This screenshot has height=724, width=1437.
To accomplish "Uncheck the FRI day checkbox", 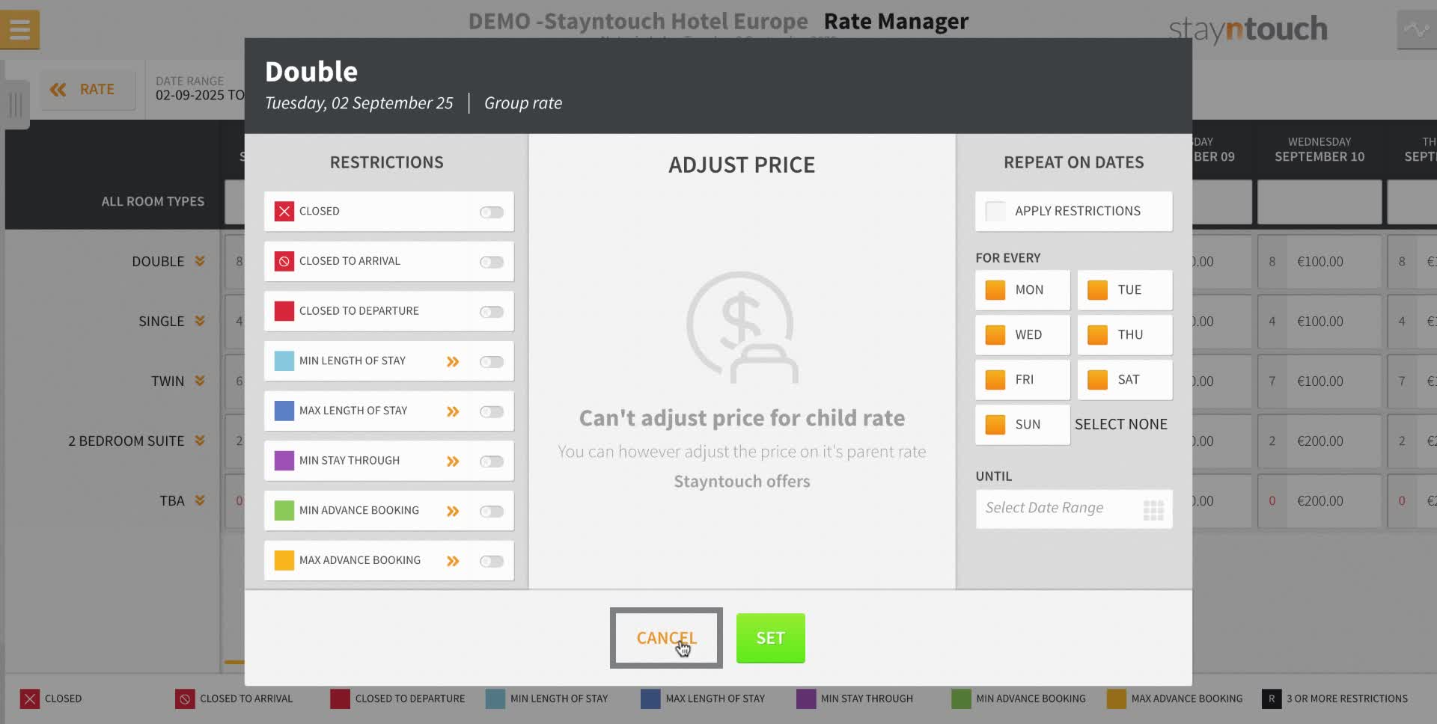I will pyautogui.click(x=995, y=380).
